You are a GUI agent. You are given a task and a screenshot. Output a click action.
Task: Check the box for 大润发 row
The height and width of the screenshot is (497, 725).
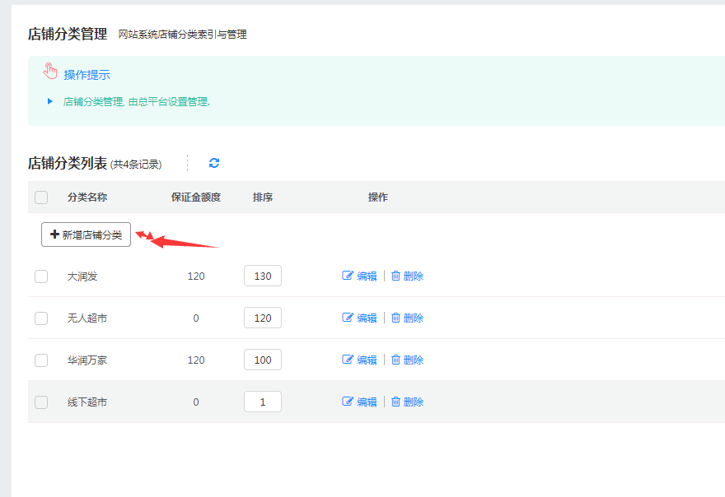(x=41, y=276)
